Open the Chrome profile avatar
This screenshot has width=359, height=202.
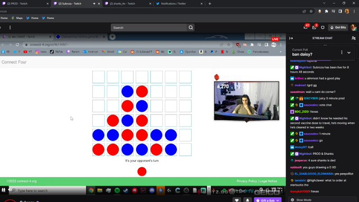[347, 11]
